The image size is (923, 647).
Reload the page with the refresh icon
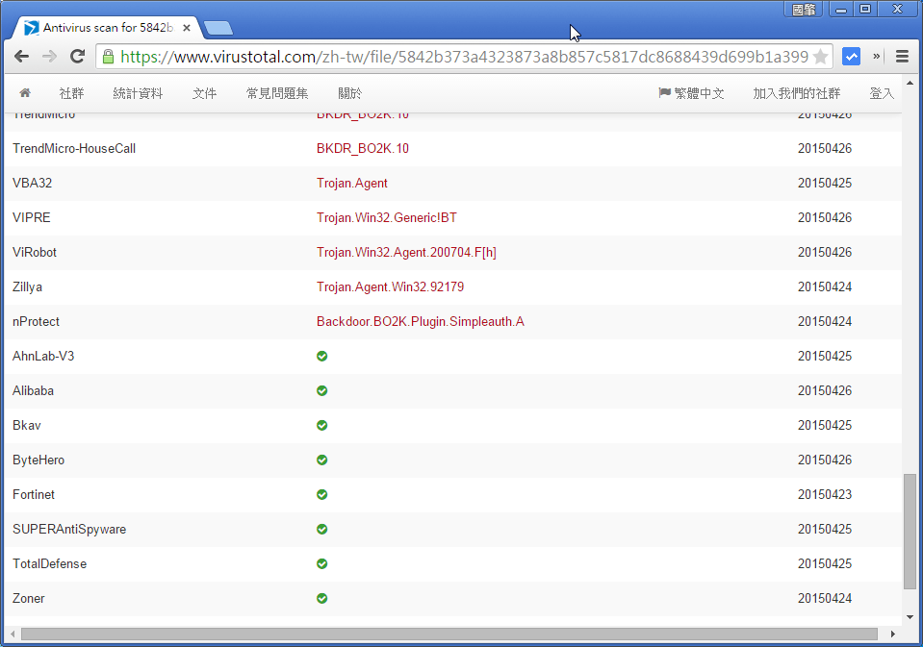(77, 57)
